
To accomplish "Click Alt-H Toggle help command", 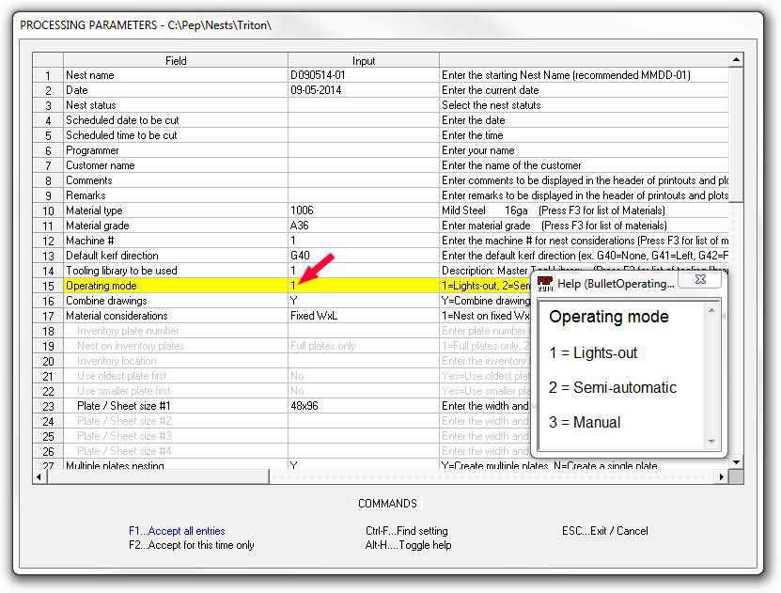I will click(408, 545).
